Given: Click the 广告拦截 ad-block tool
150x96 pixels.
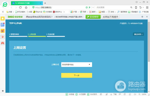Looking at the screenshot, I should 144,12.
